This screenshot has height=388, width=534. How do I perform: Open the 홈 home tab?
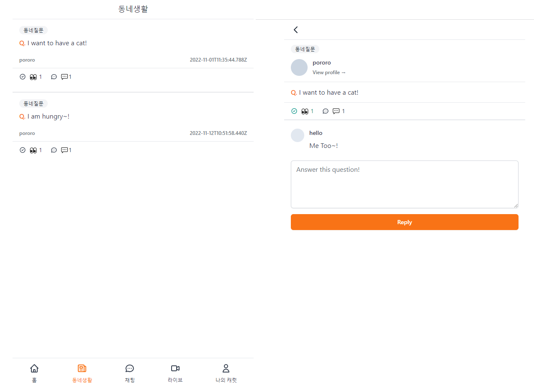pyautogui.click(x=34, y=374)
